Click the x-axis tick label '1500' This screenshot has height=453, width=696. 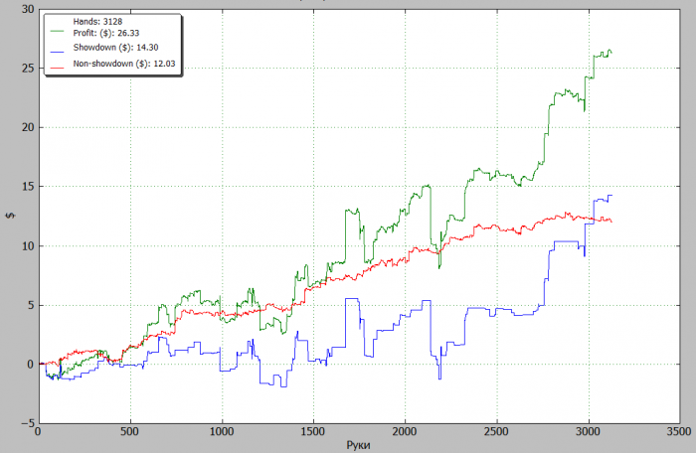click(x=313, y=432)
